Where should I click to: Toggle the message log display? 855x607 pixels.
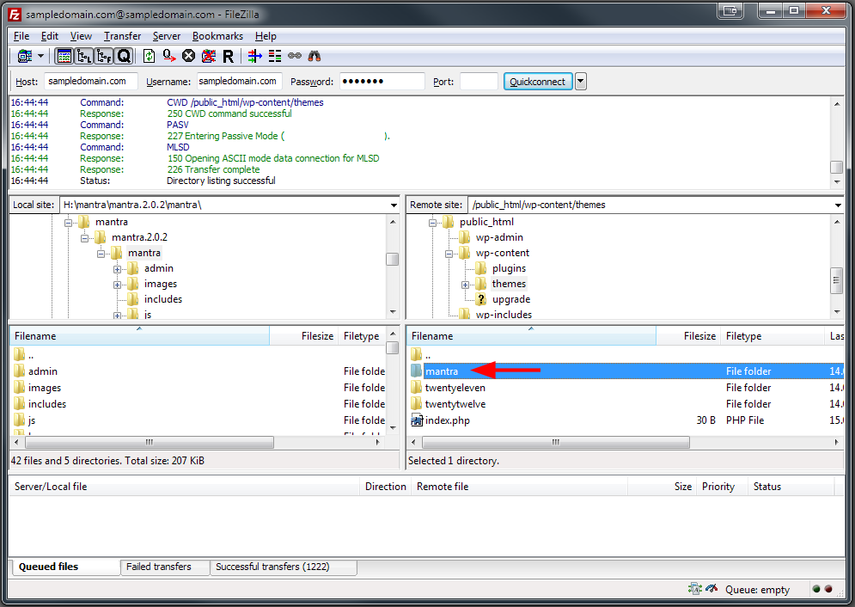[64, 56]
